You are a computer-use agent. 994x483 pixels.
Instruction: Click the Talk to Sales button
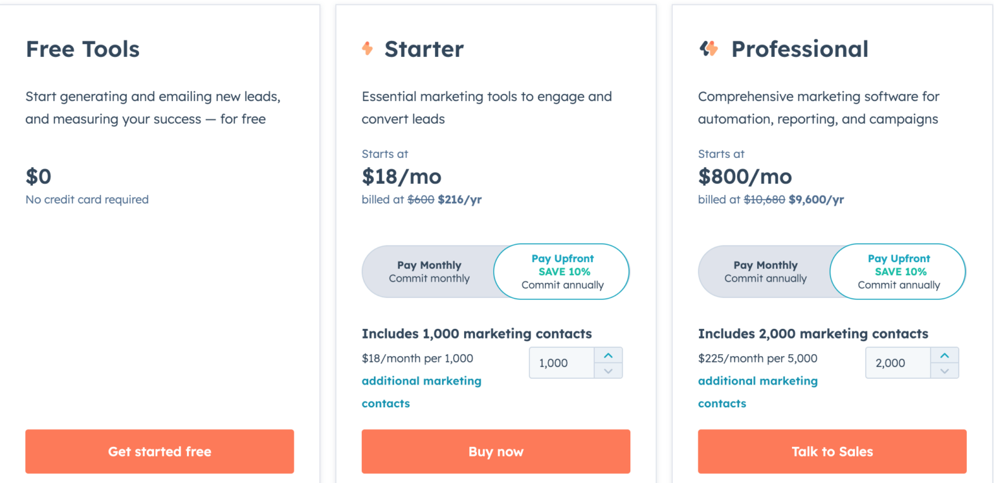(832, 451)
